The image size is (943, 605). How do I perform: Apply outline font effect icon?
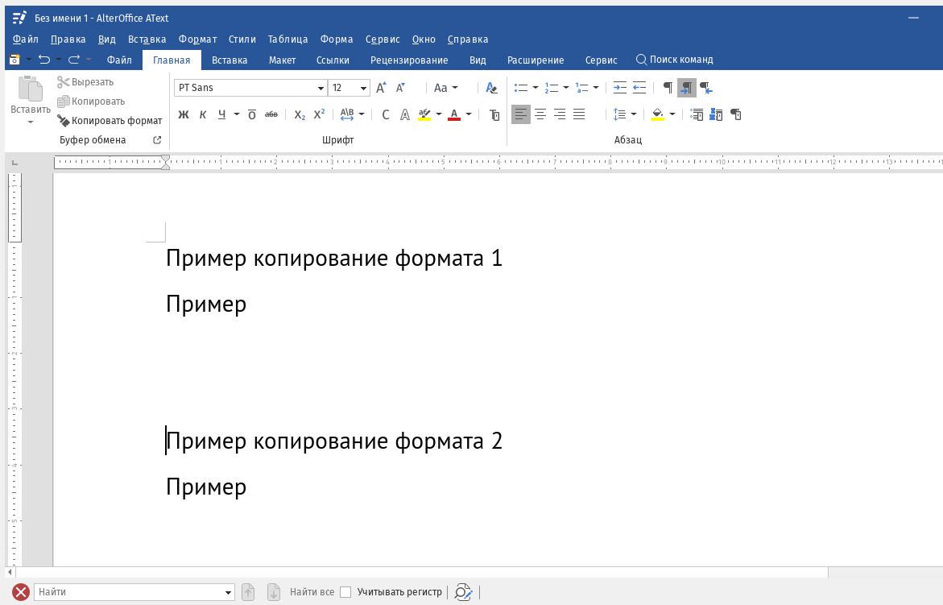coord(405,114)
